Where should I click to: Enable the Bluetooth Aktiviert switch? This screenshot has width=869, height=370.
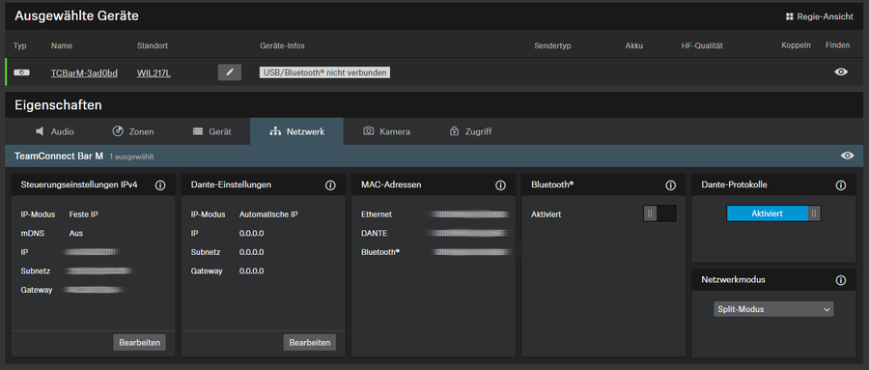click(659, 213)
